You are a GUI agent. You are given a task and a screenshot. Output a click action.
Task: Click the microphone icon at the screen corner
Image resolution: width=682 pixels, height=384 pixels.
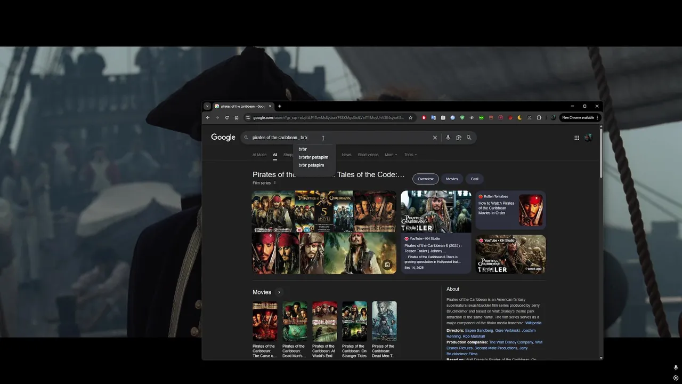pos(676,367)
